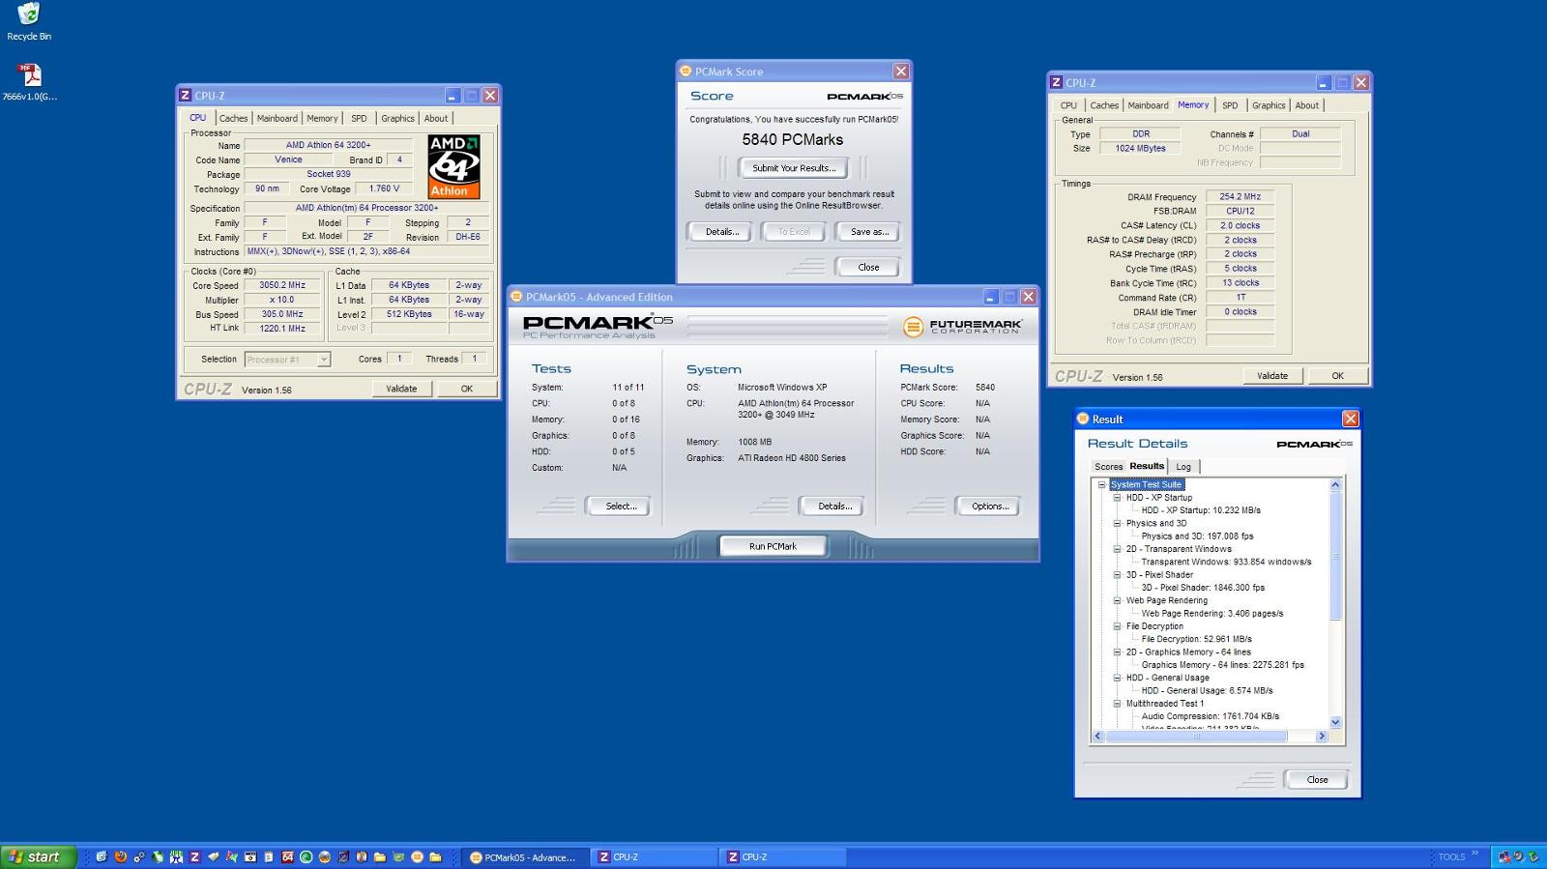Switch to CPU tab in right CPU-Z window
1547x869 pixels.
(1068, 105)
